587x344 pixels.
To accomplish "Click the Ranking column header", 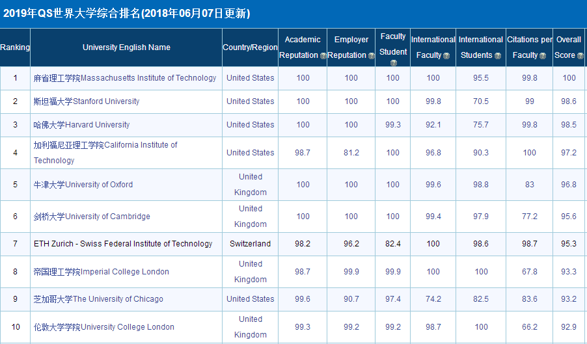I will (x=15, y=47).
